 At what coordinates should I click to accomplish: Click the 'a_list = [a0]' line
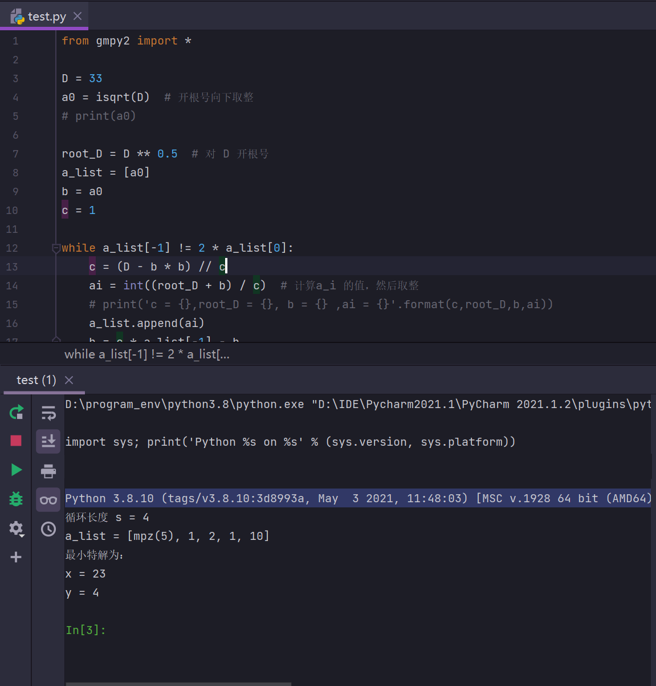105,172
